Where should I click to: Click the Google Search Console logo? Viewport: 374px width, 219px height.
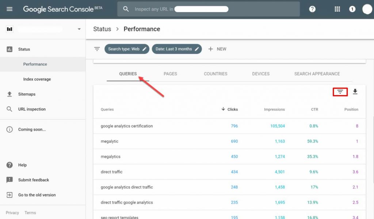(63, 9)
